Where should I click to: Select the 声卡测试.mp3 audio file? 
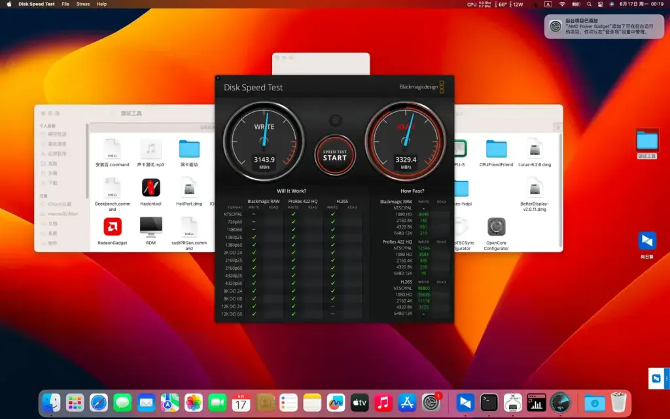pos(151,153)
